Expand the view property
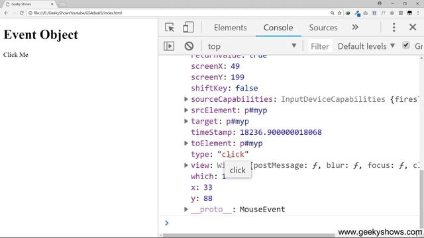The height and width of the screenshot is (238, 424). pyautogui.click(x=186, y=165)
